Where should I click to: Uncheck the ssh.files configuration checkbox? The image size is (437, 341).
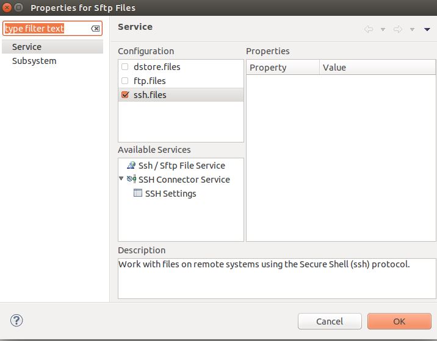click(125, 95)
